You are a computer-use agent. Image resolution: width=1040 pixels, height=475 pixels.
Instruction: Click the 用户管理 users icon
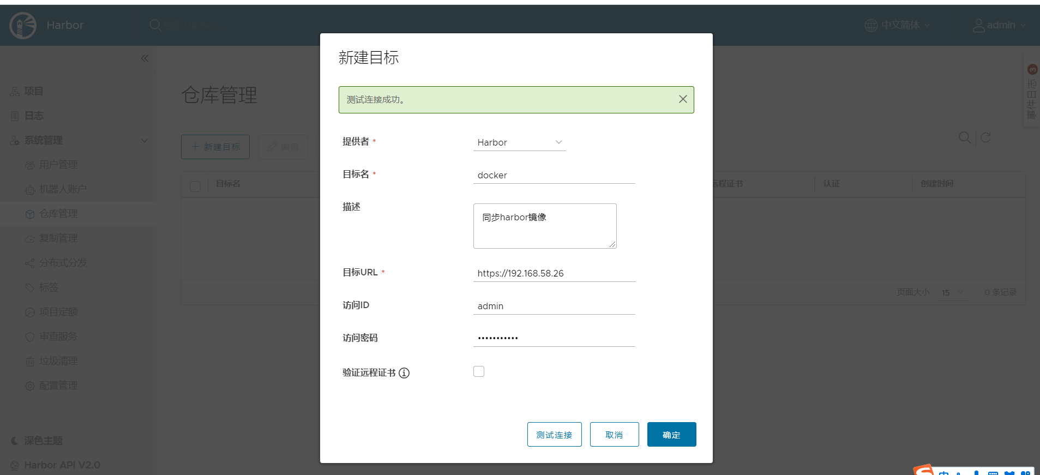pos(30,165)
